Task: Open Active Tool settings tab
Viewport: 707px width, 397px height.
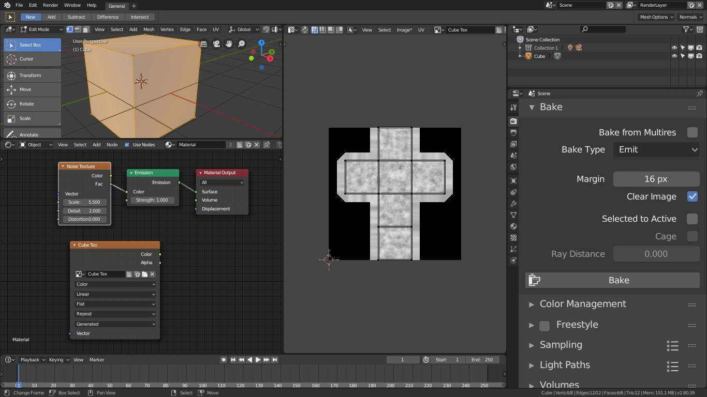Action: point(513,108)
